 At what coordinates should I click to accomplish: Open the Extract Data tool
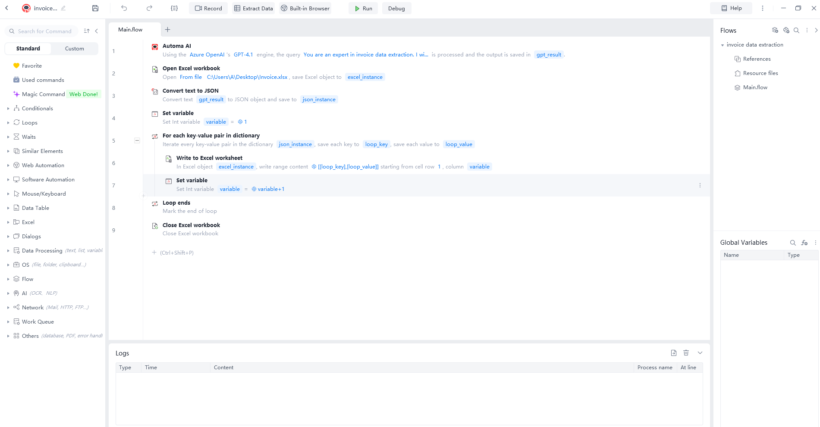click(x=253, y=8)
